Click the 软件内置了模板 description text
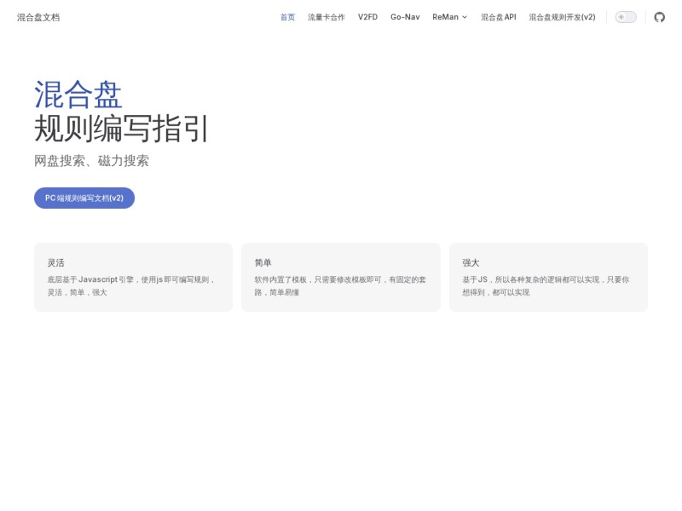Image resolution: width=682 pixels, height=511 pixels. point(340,286)
